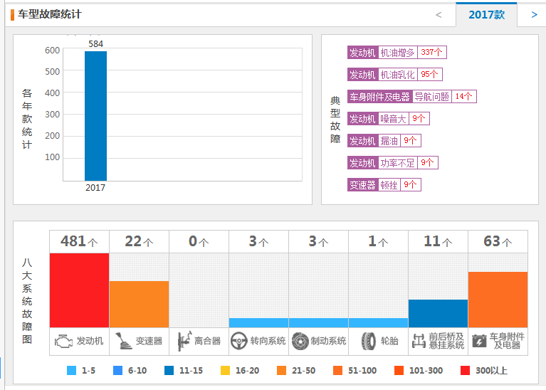This screenshot has height=390, width=546.
Task: Select the 2017款 tab
Action: [x=486, y=15]
